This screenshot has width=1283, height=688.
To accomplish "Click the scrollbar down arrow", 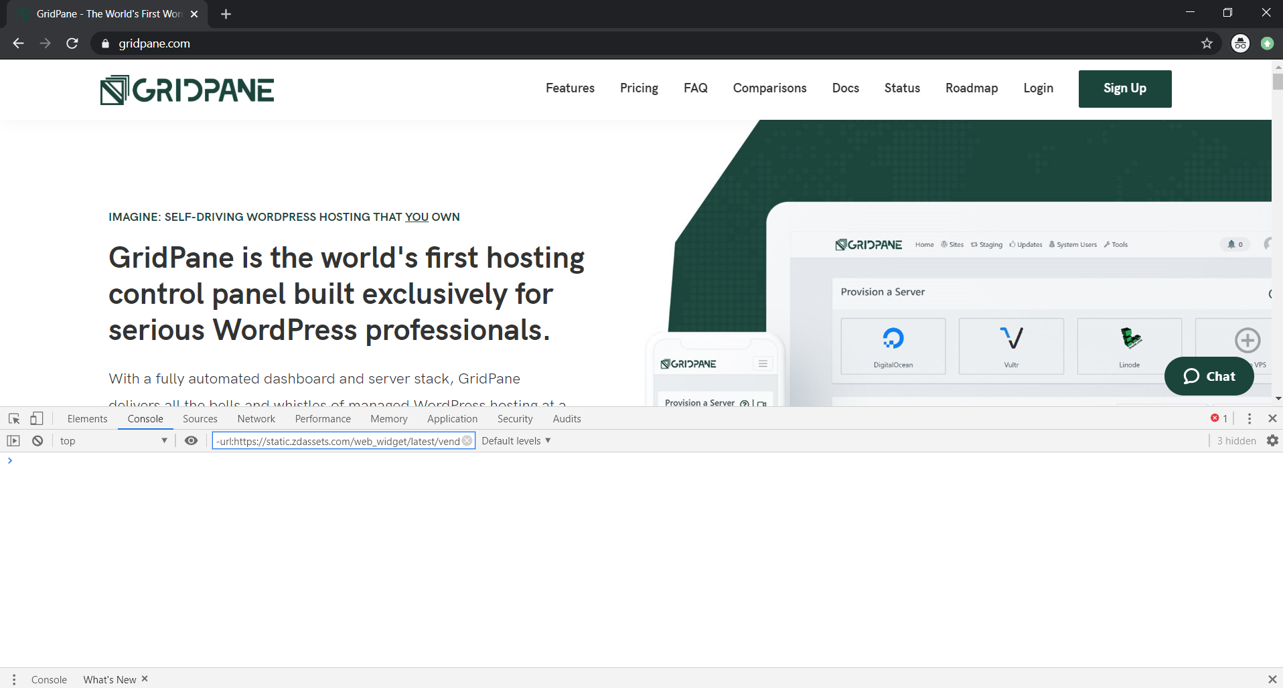I will [1278, 399].
